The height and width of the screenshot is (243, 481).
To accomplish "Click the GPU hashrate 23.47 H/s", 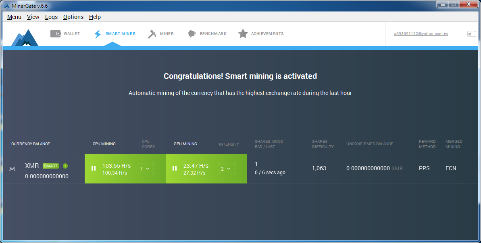I will point(196,166).
